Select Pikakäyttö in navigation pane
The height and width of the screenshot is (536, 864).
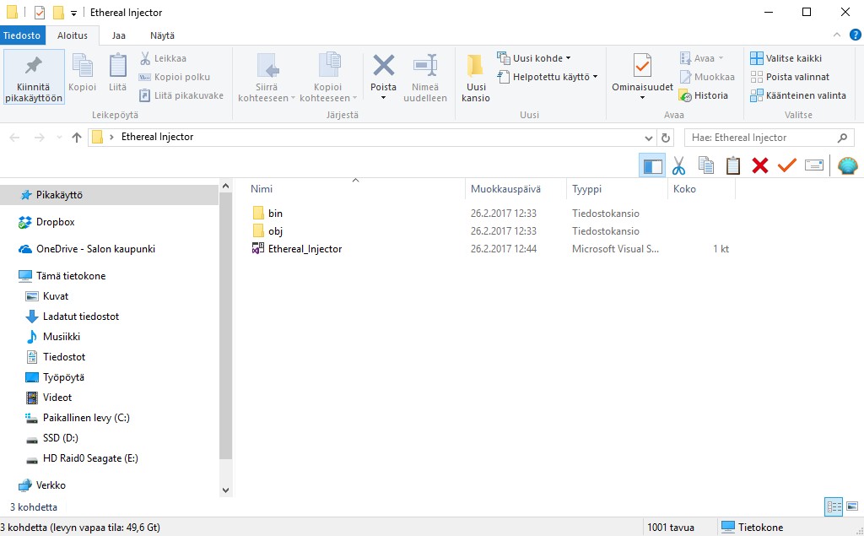coord(109,195)
